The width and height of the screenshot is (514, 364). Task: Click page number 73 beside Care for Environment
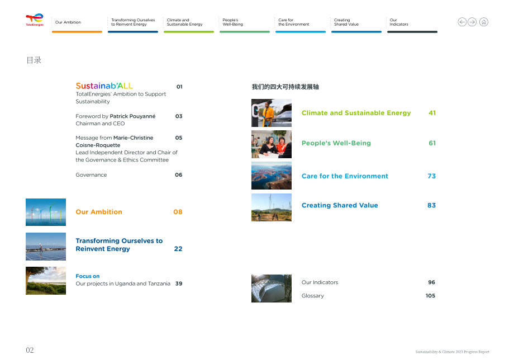(x=432, y=176)
